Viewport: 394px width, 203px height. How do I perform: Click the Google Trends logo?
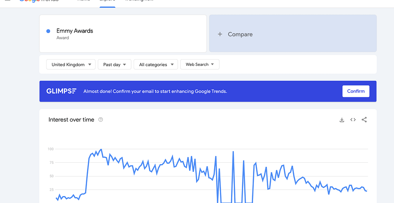[x=39, y=1]
